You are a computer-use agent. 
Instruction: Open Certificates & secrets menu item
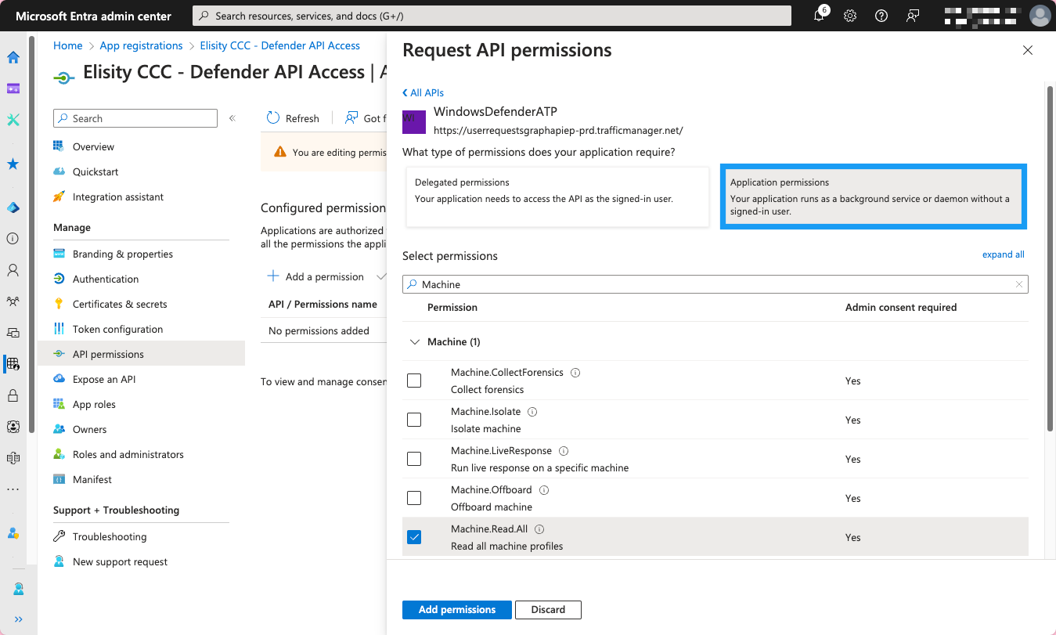[x=119, y=304]
